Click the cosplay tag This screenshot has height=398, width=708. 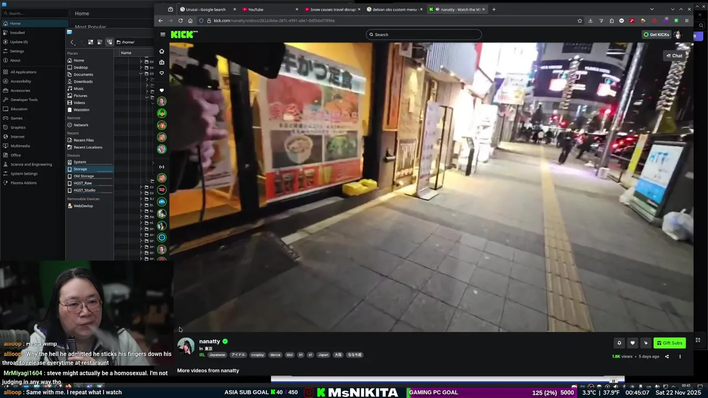257,355
